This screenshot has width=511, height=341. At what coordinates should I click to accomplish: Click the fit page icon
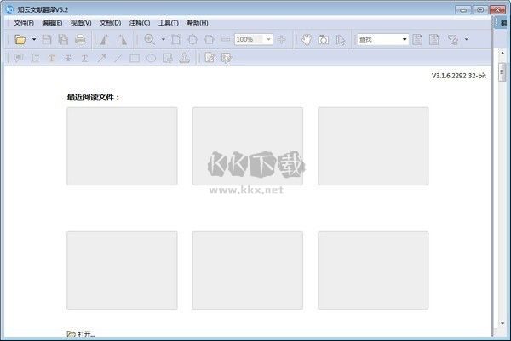coord(192,40)
